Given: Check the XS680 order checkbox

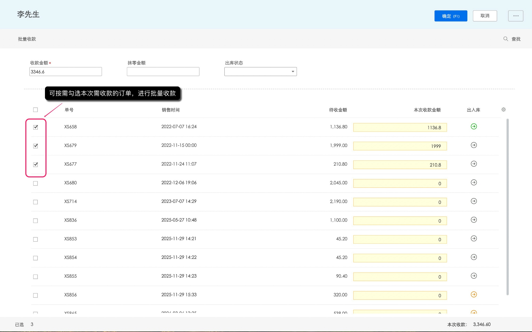Looking at the screenshot, I should (35, 183).
